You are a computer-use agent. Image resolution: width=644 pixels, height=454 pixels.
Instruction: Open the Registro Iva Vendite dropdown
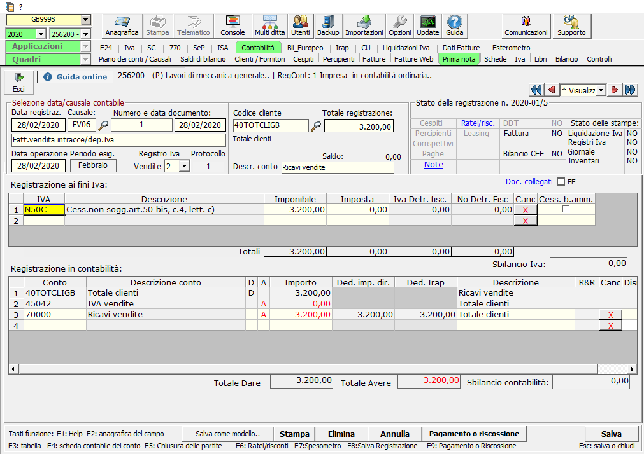(x=184, y=166)
